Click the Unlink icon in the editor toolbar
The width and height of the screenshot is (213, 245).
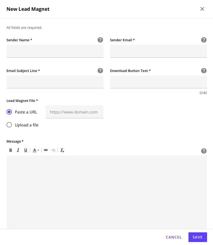(53, 150)
